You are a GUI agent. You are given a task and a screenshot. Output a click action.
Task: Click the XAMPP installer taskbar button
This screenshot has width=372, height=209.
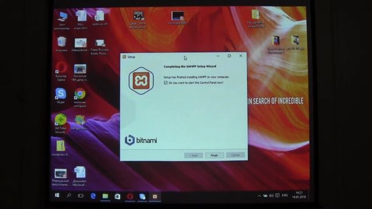coord(155,197)
